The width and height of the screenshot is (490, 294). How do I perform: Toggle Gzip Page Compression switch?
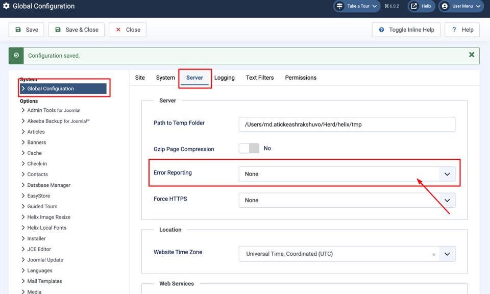249,149
